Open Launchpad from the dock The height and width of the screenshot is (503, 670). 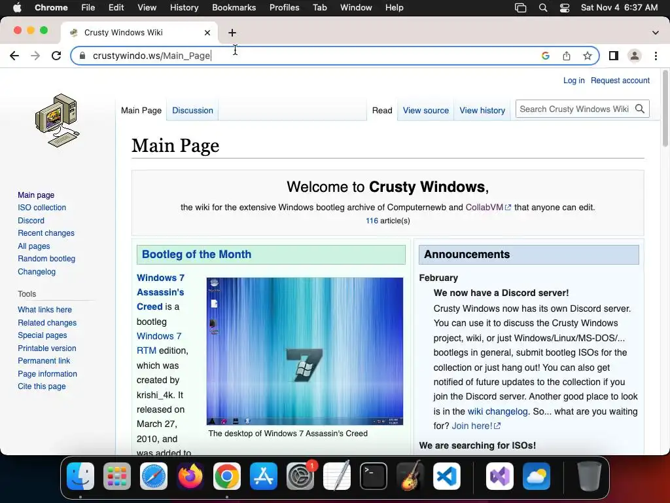tap(117, 476)
